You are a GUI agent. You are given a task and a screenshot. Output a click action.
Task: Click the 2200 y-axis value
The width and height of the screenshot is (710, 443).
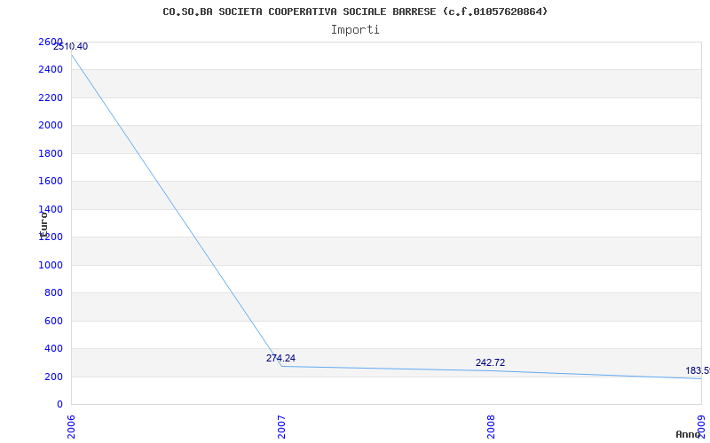click(x=51, y=97)
